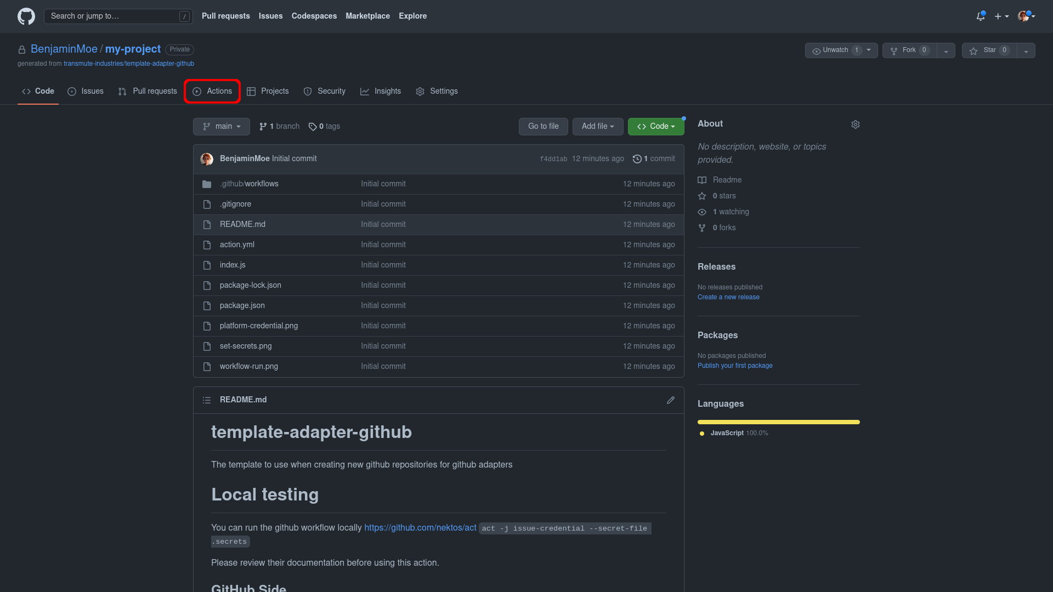The height and width of the screenshot is (592, 1053).
Task: Open the nektos/act GitHub link
Action: pyautogui.click(x=420, y=528)
